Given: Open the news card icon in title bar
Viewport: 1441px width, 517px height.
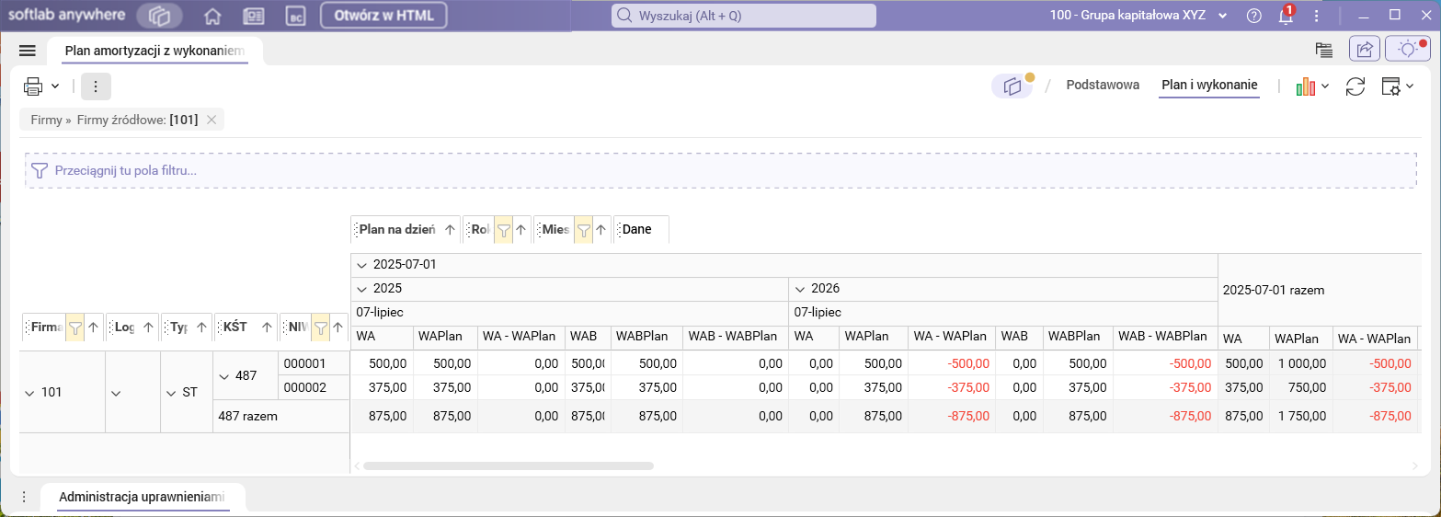Looking at the screenshot, I should 254,16.
